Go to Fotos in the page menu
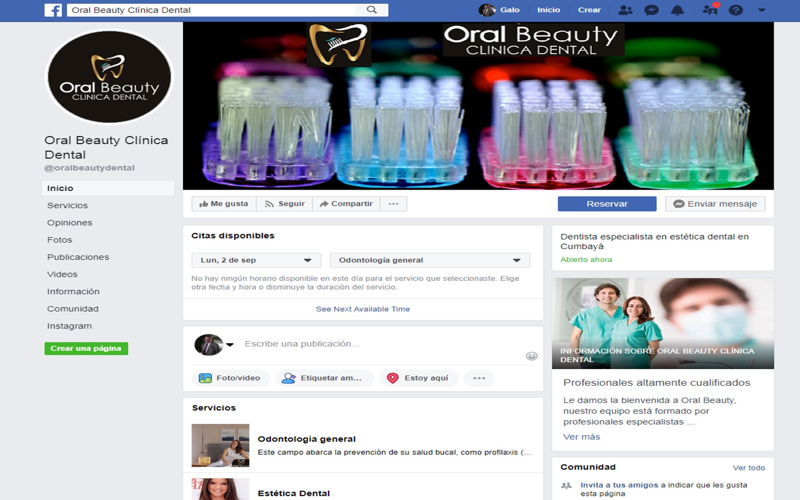Screen dimensions: 800x500 pos(60,240)
